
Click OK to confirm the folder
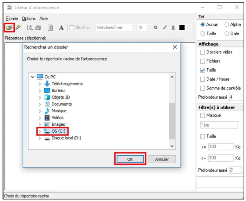130,159
